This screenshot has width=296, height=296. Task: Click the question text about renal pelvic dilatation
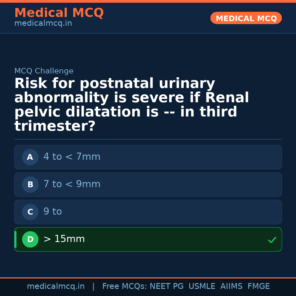(x=132, y=105)
